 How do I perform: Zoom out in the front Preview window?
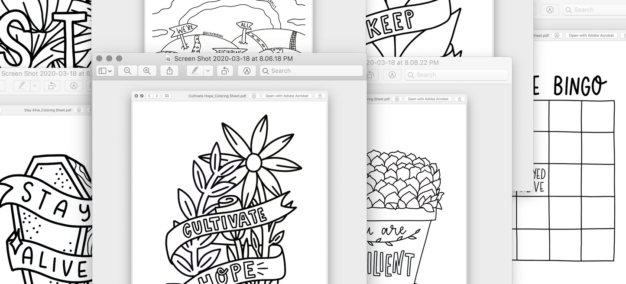point(127,71)
